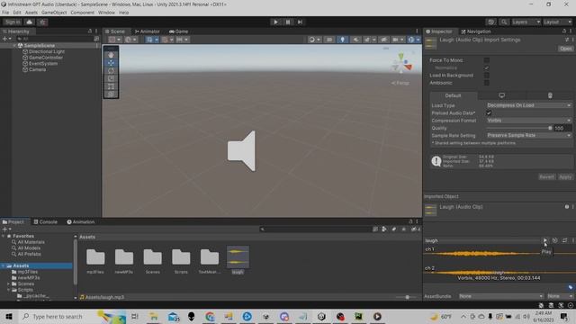The width and height of the screenshot is (576, 324).
Task: Toggle 2D view in Scene toolbar
Action: pyautogui.click(x=329, y=40)
